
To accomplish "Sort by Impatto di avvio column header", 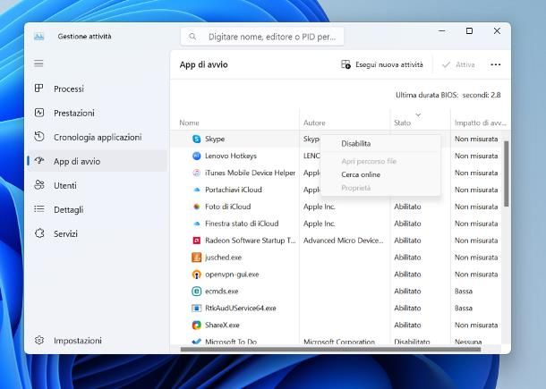I will [x=480, y=123].
